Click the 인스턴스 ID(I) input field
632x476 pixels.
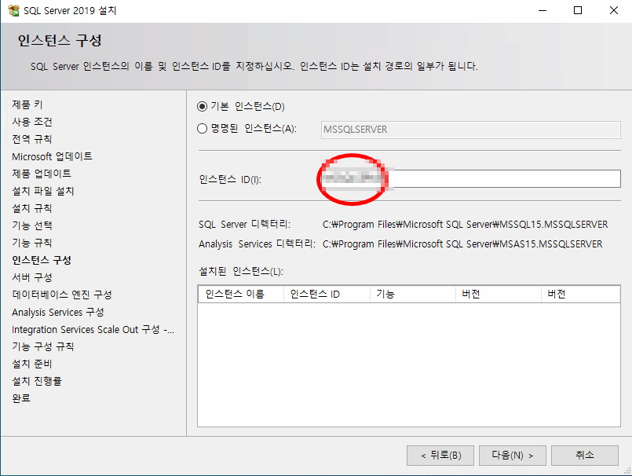[470, 179]
